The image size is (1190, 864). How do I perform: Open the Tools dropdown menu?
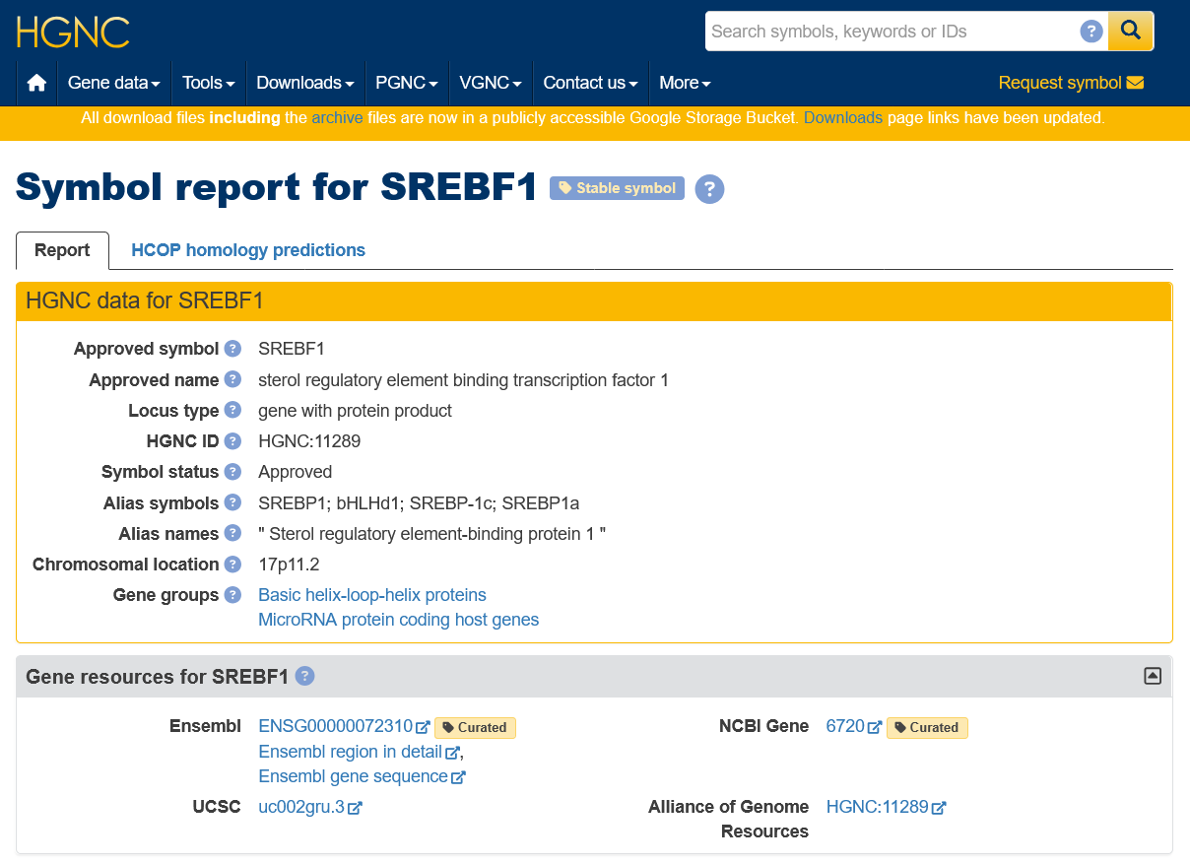tap(209, 83)
